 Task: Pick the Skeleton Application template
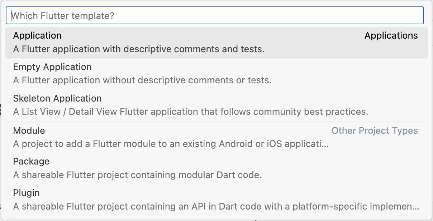[57, 99]
